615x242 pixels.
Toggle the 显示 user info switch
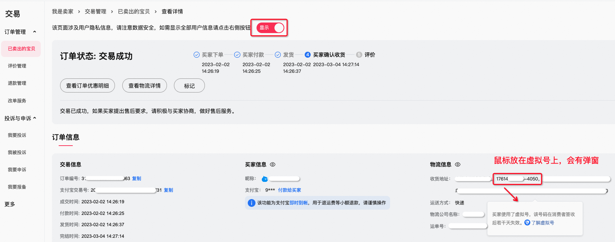click(270, 28)
